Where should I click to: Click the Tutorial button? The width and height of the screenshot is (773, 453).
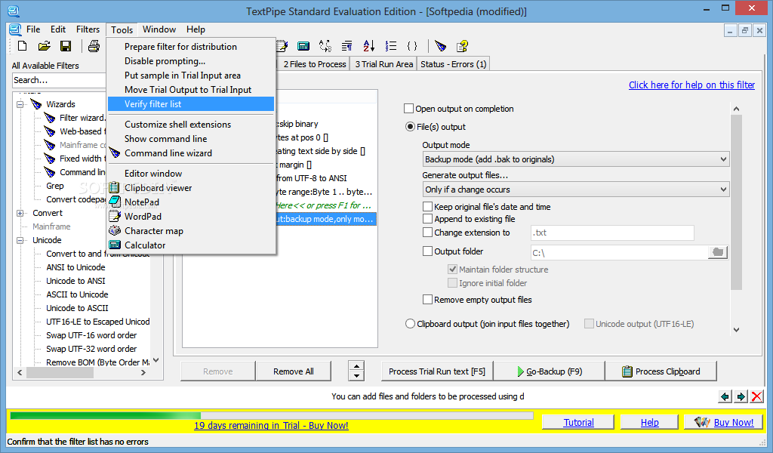pyautogui.click(x=578, y=423)
